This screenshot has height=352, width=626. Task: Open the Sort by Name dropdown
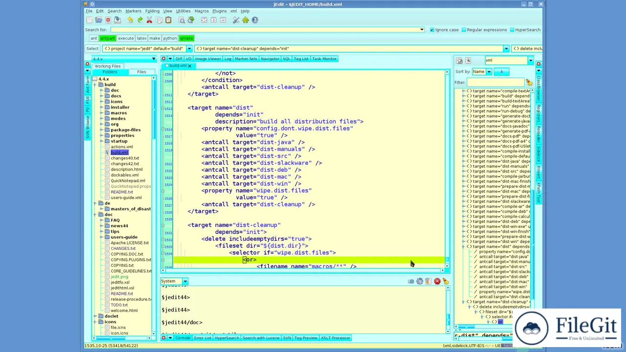[x=489, y=72]
